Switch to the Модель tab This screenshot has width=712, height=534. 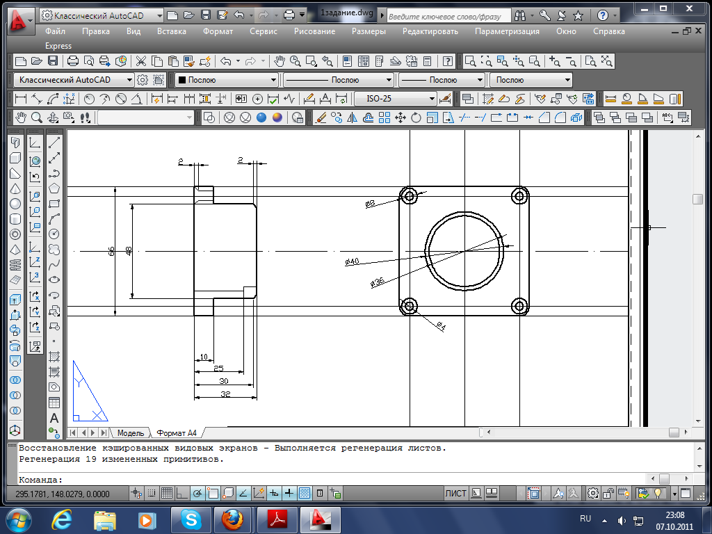click(130, 432)
